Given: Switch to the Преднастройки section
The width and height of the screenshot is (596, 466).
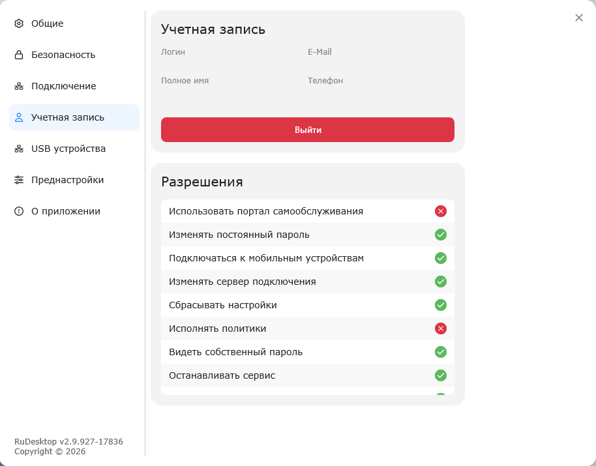Looking at the screenshot, I should coord(67,180).
